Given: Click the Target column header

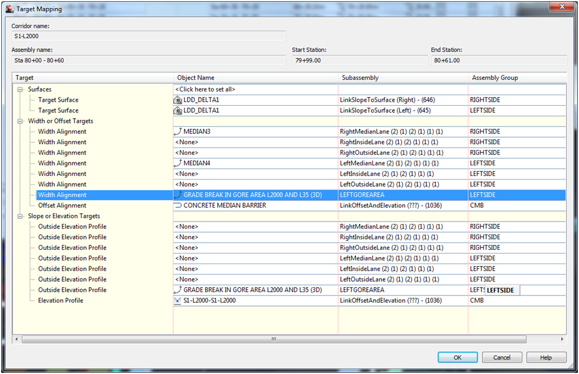Looking at the screenshot, I should click(93, 78).
